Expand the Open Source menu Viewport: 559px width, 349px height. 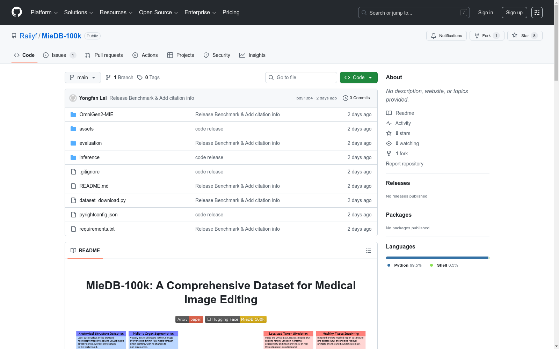tap(159, 13)
